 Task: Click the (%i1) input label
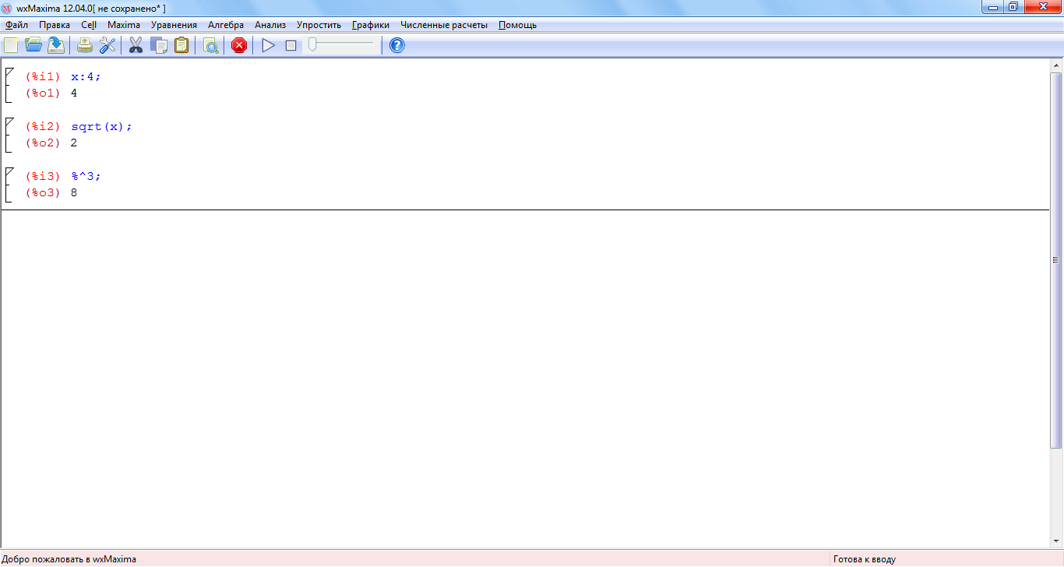43,76
